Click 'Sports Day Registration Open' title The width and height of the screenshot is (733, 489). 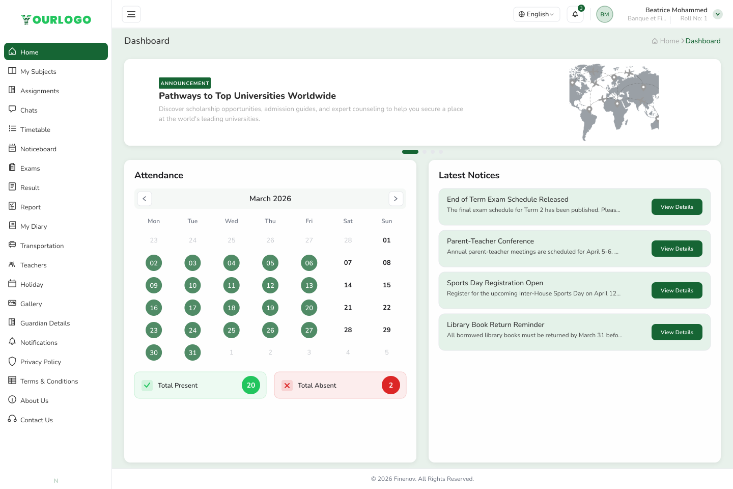[495, 283]
